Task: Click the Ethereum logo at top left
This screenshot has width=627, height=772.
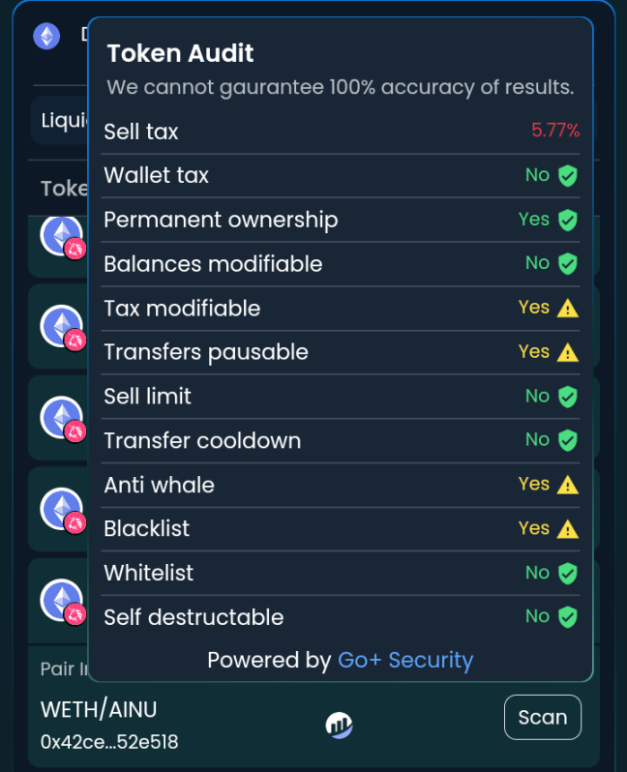Action: 46,37
